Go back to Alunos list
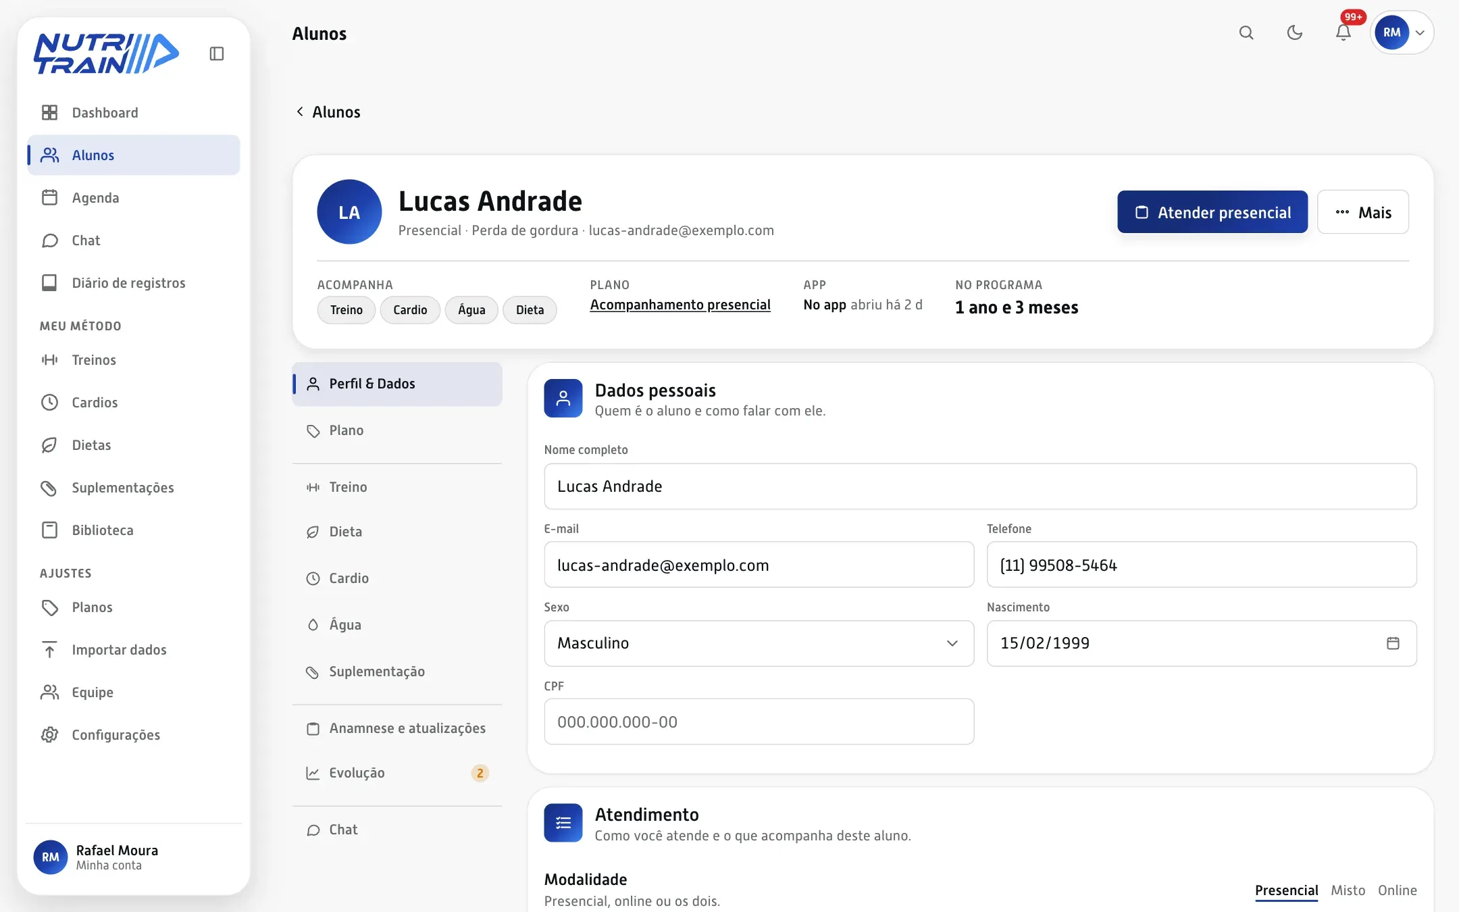 328,112
